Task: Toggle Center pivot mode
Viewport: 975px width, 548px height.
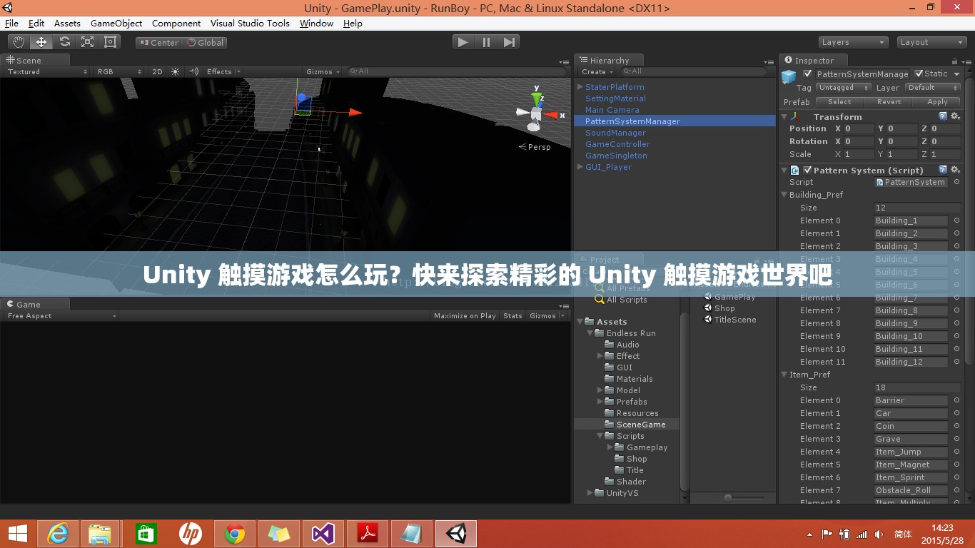Action: [x=159, y=43]
